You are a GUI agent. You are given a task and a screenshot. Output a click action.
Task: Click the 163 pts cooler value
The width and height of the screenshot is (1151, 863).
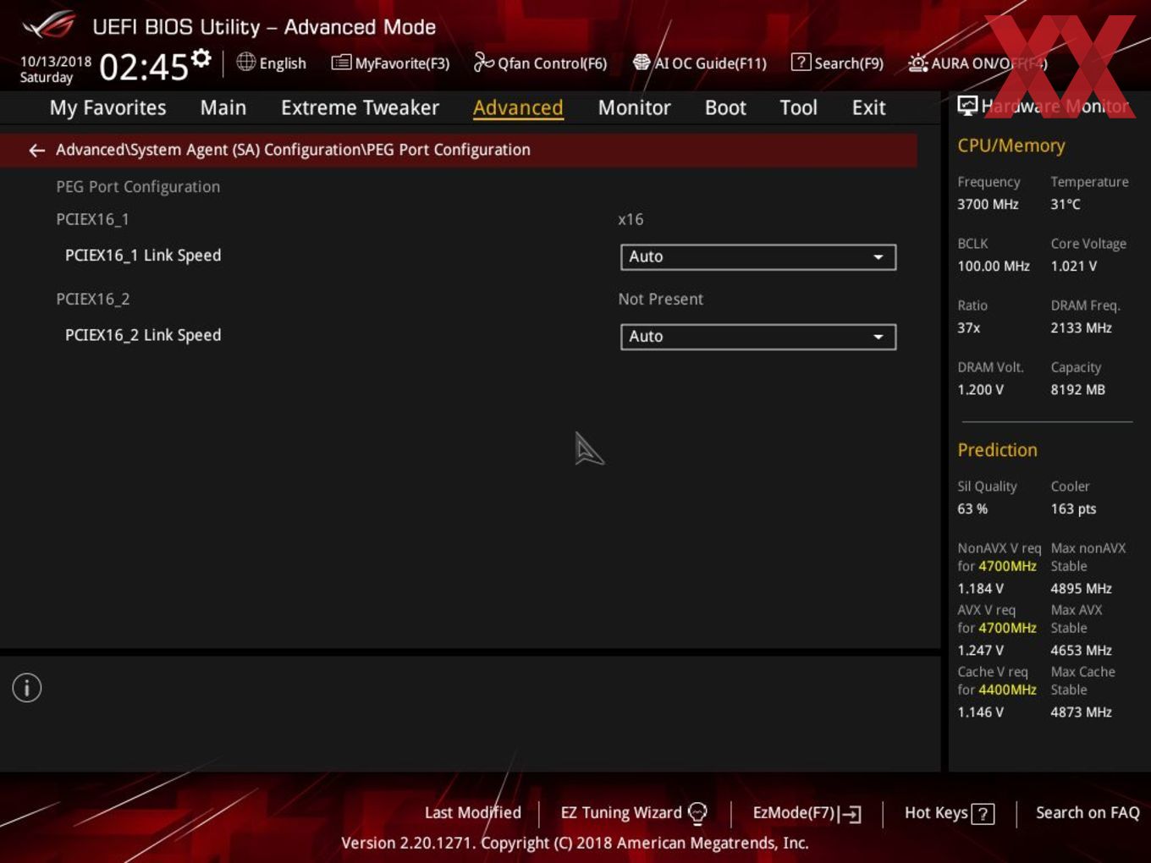[x=1073, y=509]
